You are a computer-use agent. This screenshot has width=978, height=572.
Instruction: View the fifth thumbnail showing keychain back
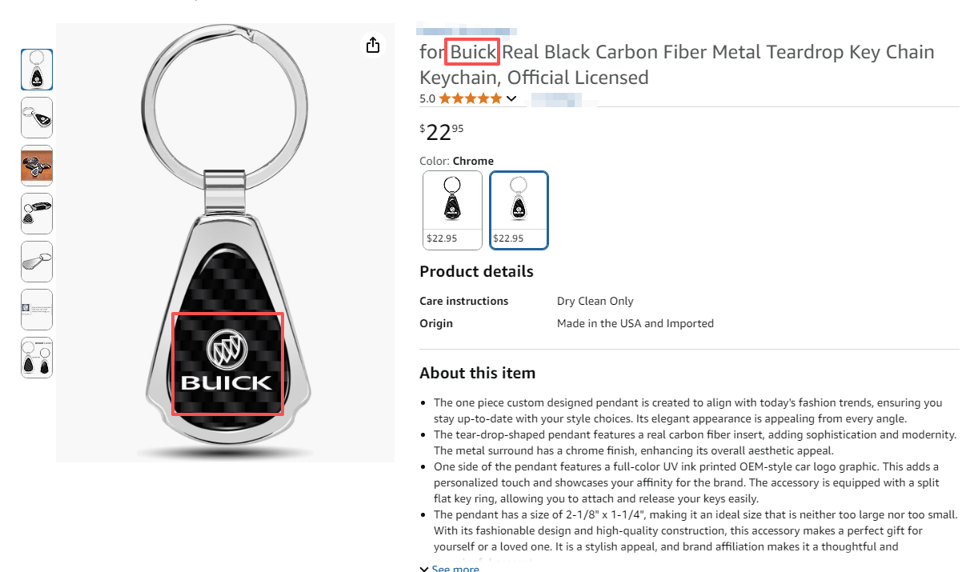(37, 262)
